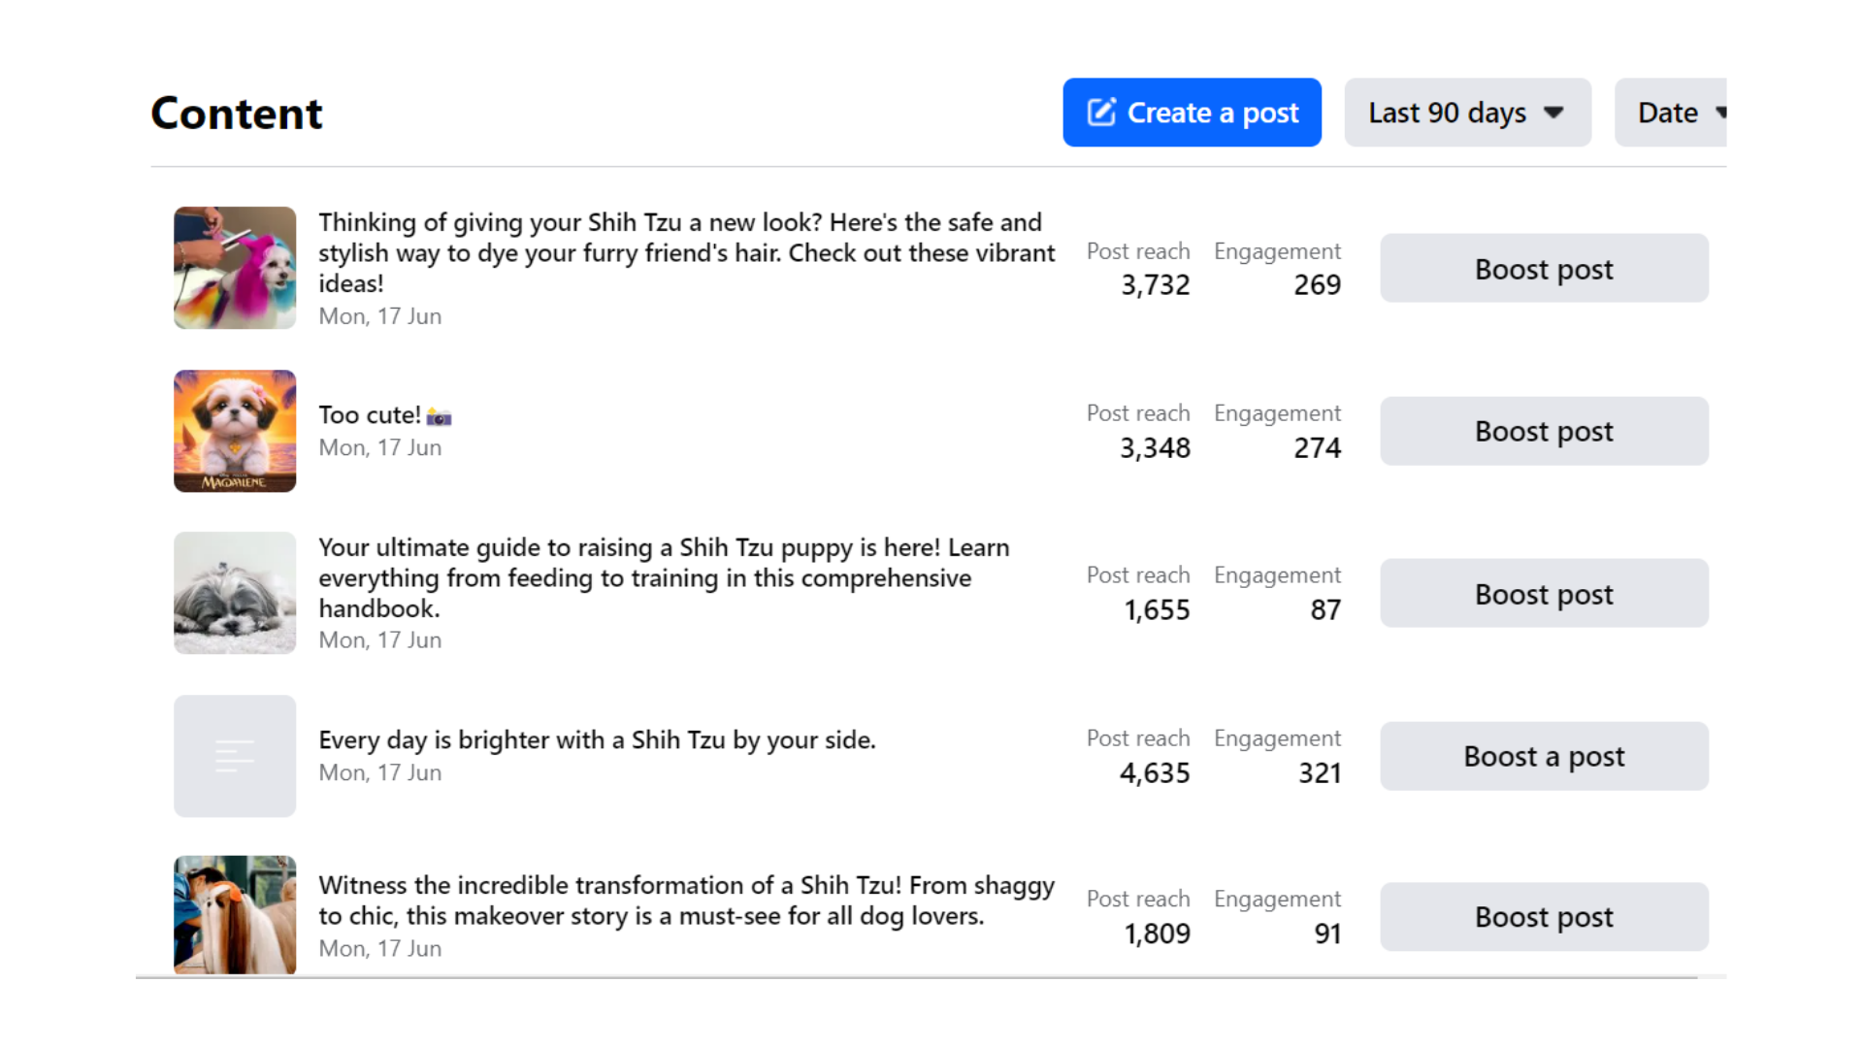This screenshot has height=1048, width=1863.
Task: Click the Last 90 days arrow
Action: click(1553, 113)
